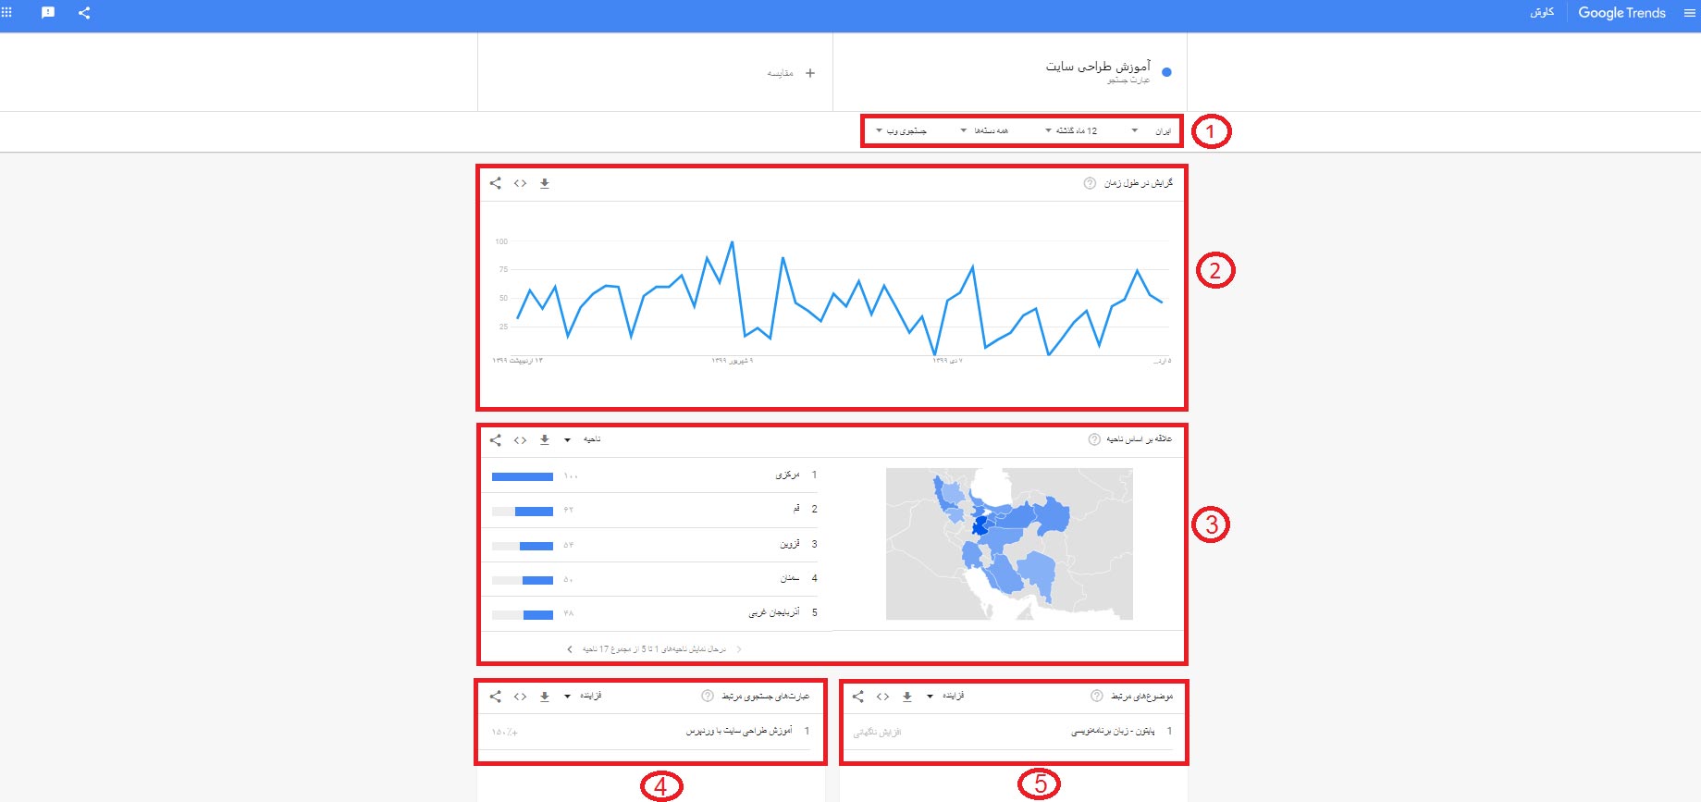Open the Google apps grid icon

click(6, 12)
